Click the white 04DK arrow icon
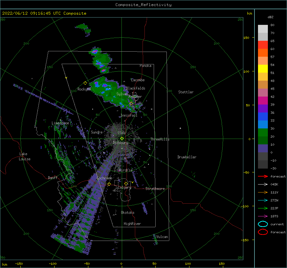The height and width of the screenshot is (268, 287). click(263, 185)
